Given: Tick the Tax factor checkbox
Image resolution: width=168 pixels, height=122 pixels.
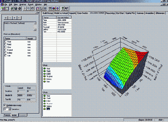Looking at the screenshot, I should click(x=5, y=56).
